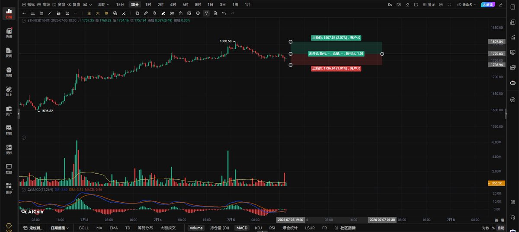Switch to the 1月 timeframe

tap(247, 5)
